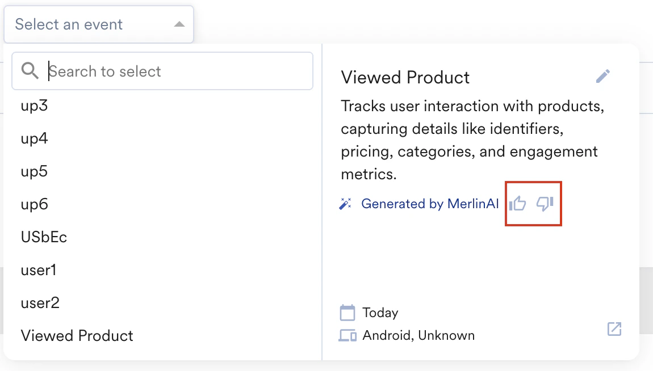Click the devices icon beside Android, Unknown
The height and width of the screenshot is (371, 653).
click(348, 335)
